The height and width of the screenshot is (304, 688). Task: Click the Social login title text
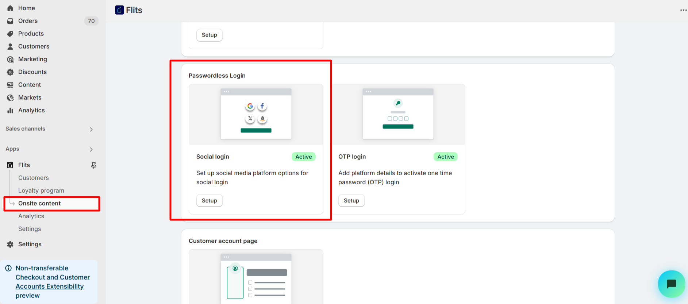coord(213,157)
